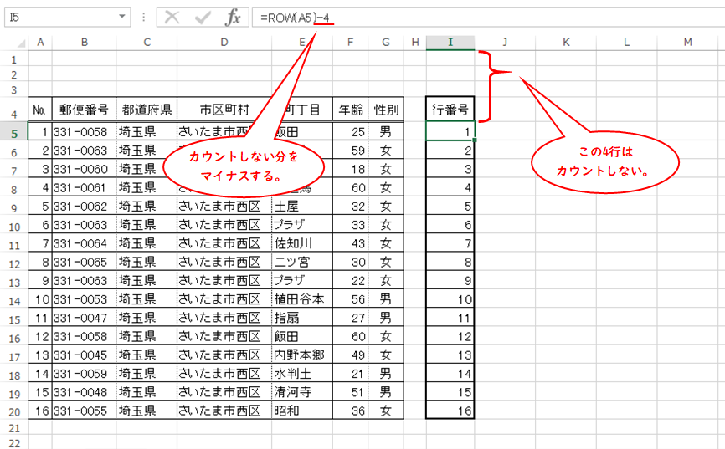Select column I header
Image resolution: width=725 pixels, height=449 pixels.
click(450, 43)
